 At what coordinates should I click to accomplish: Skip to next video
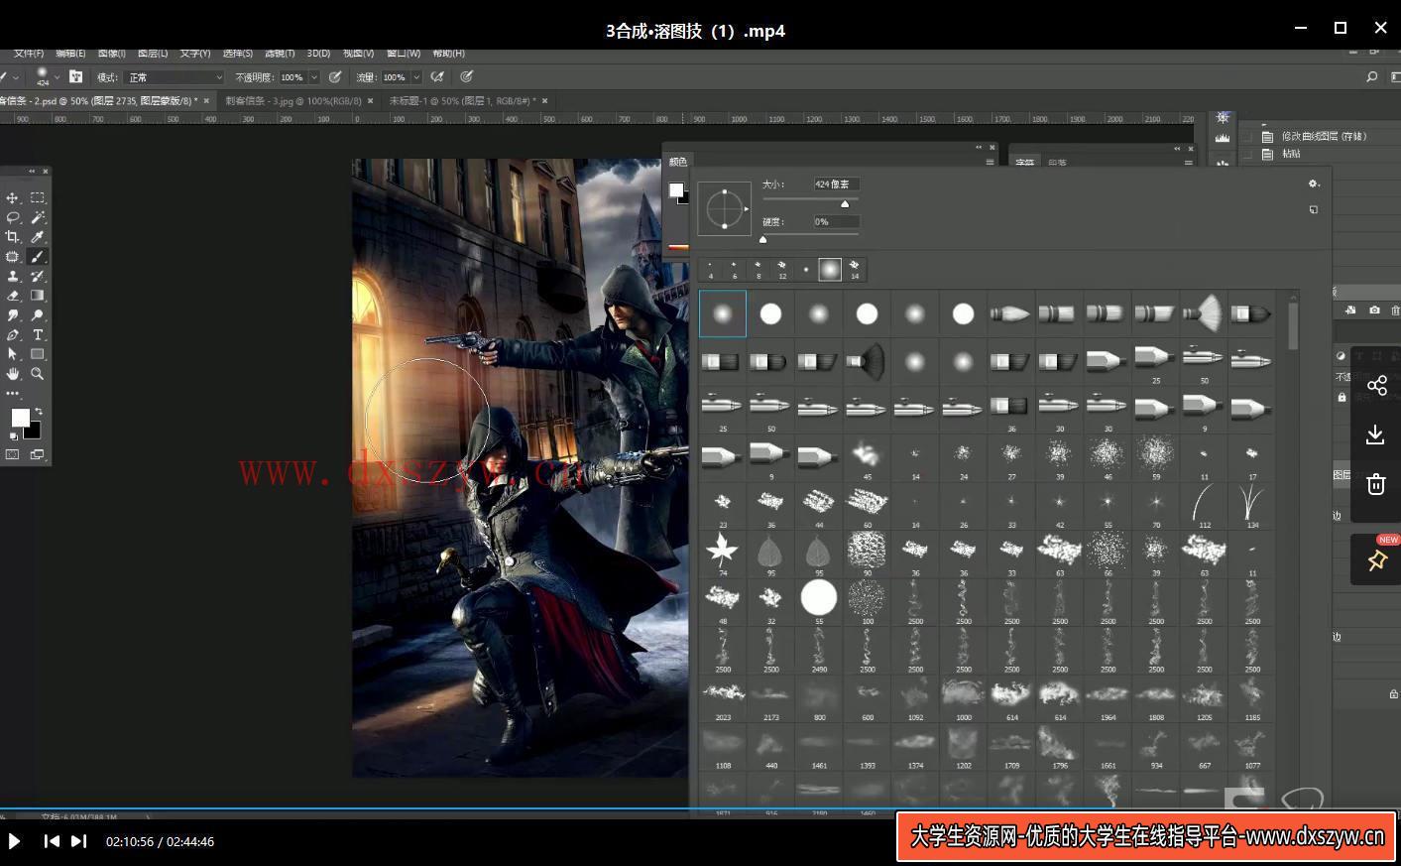(x=78, y=841)
